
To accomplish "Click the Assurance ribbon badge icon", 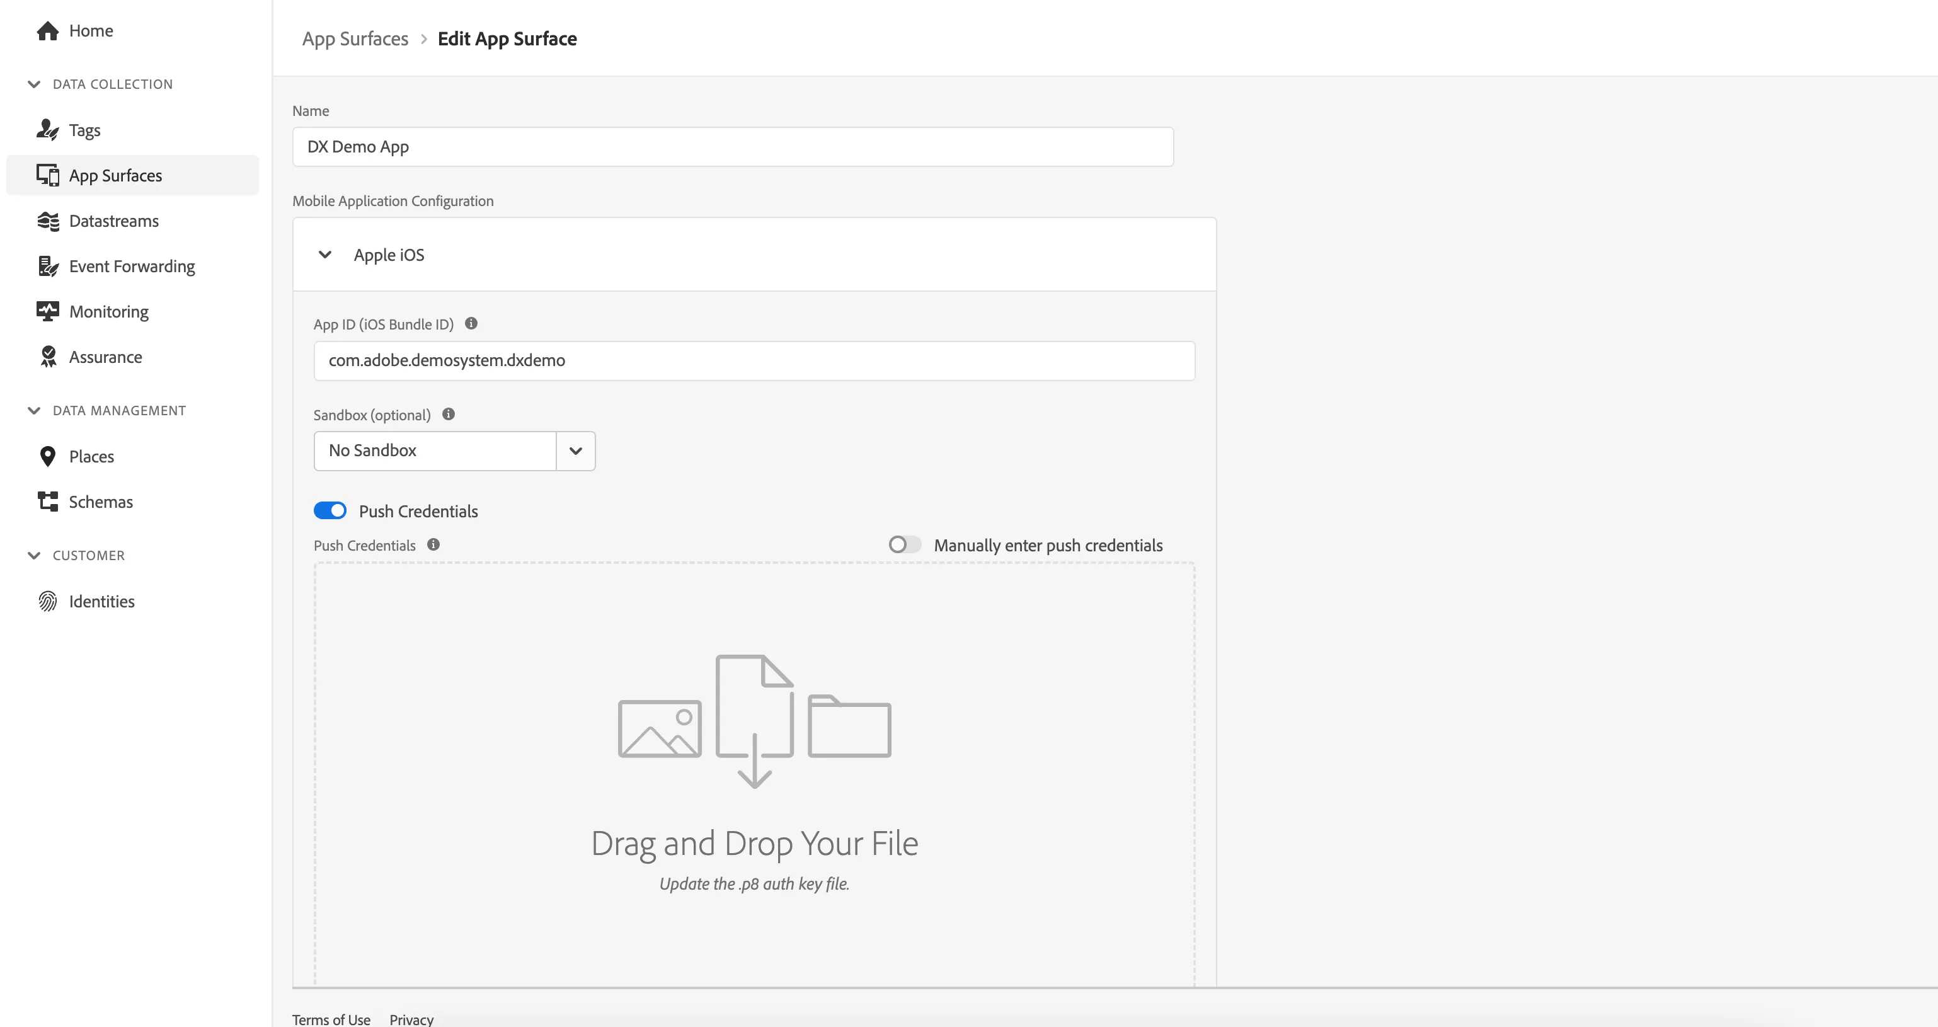I will (47, 357).
